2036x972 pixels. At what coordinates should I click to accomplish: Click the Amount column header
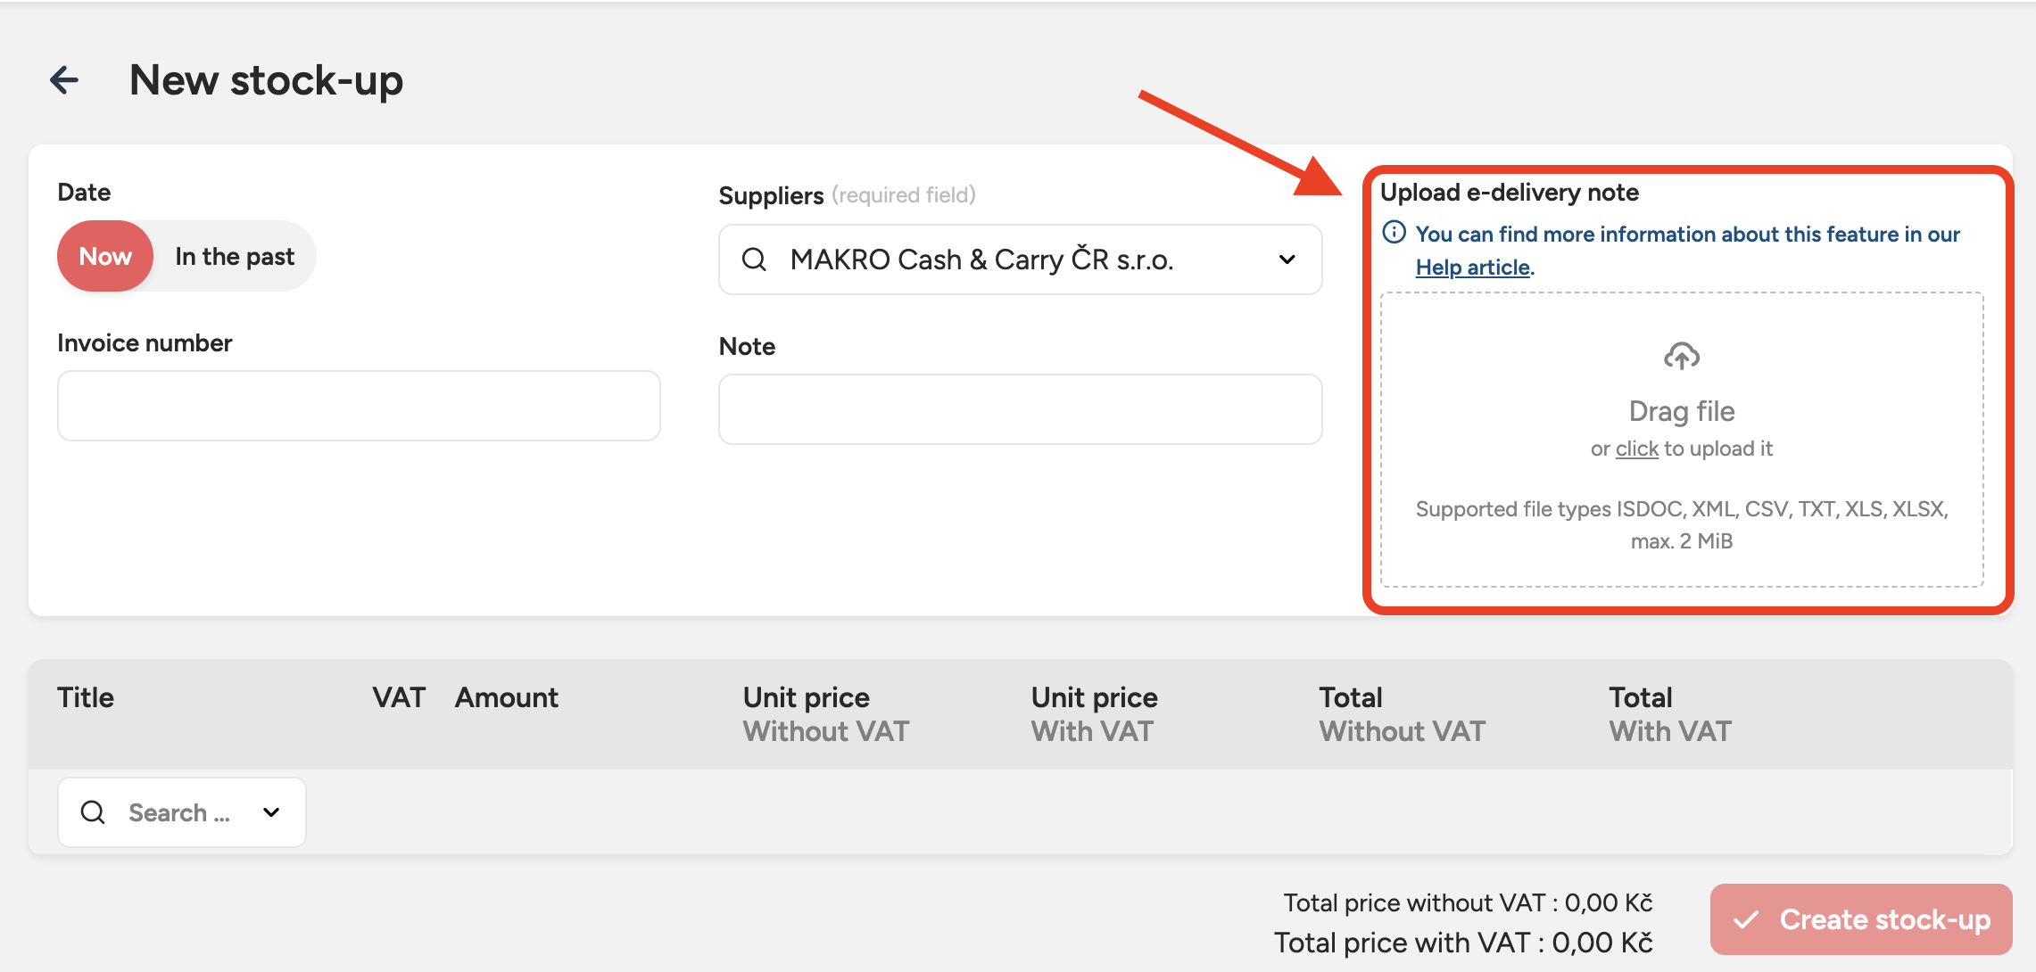pos(507,697)
